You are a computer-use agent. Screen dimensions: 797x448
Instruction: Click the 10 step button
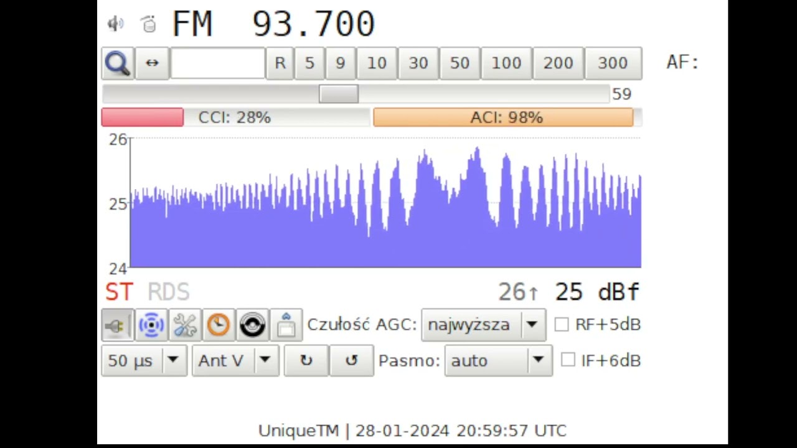coord(377,63)
